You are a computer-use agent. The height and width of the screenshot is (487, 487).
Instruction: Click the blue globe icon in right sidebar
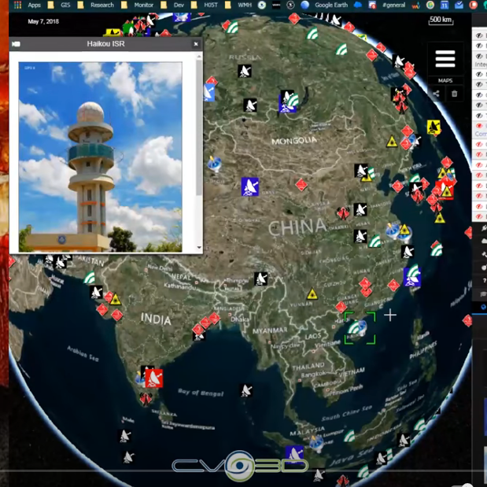[483, 307]
